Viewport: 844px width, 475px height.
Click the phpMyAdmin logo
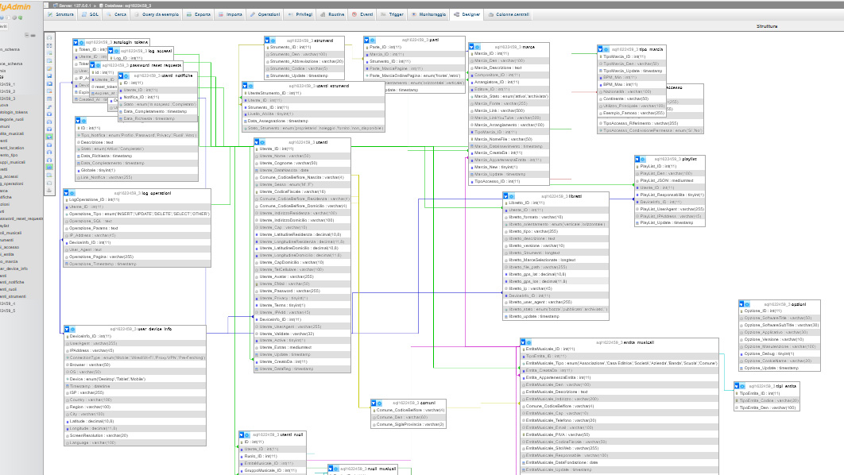coord(15,6)
